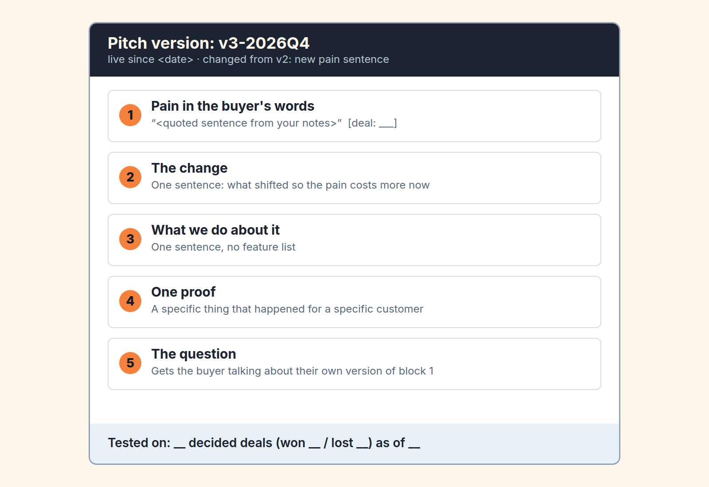This screenshot has width=709, height=487.
Task: Click the orange number 4 badge
Action: tap(130, 301)
